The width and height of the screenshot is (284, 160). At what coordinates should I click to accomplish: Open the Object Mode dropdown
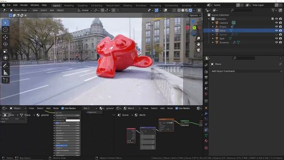[20, 10]
